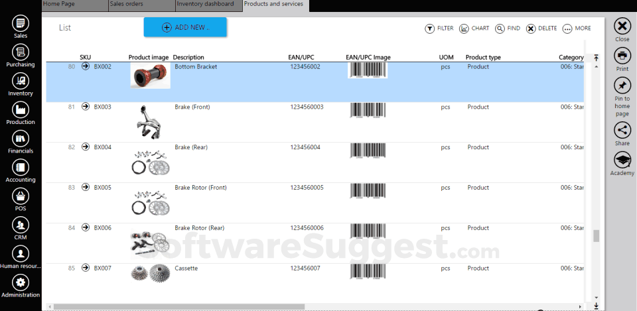637x311 pixels.
Task: Open the Production module icon
Action: tap(21, 109)
